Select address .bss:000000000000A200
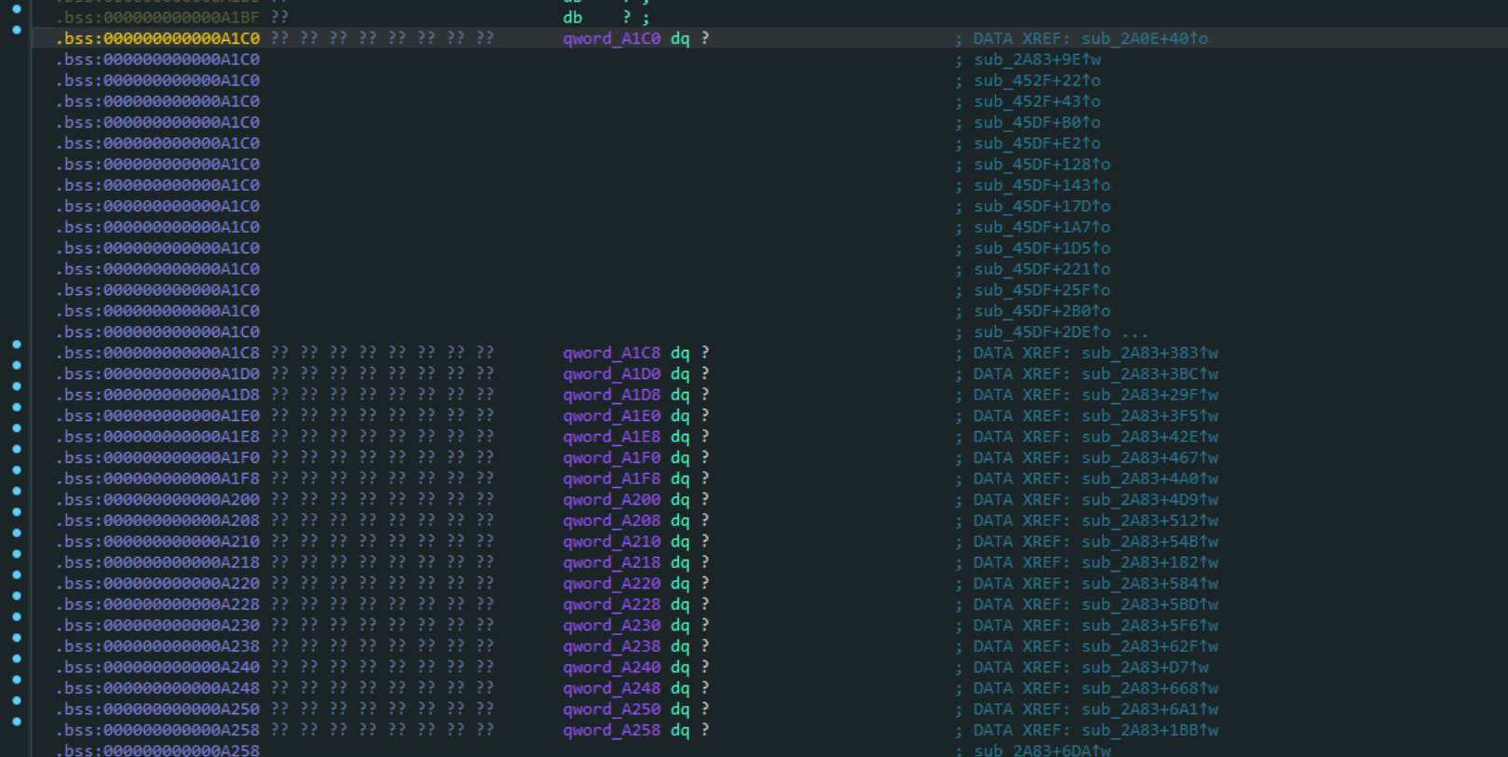 click(157, 499)
